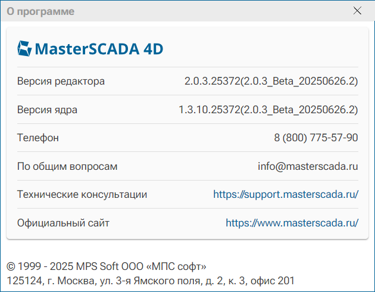The width and height of the screenshot is (375, 292).
Task: Click the info@masterscada.ru email address
Action: click(308, 166)
